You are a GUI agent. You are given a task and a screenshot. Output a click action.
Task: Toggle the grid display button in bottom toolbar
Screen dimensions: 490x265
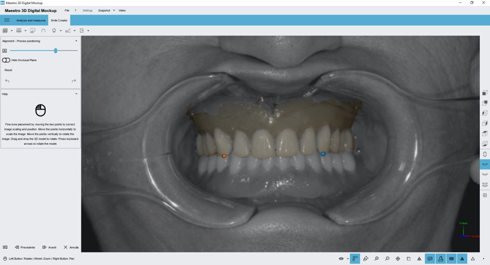pyautogui.click(x=451, y=258)
